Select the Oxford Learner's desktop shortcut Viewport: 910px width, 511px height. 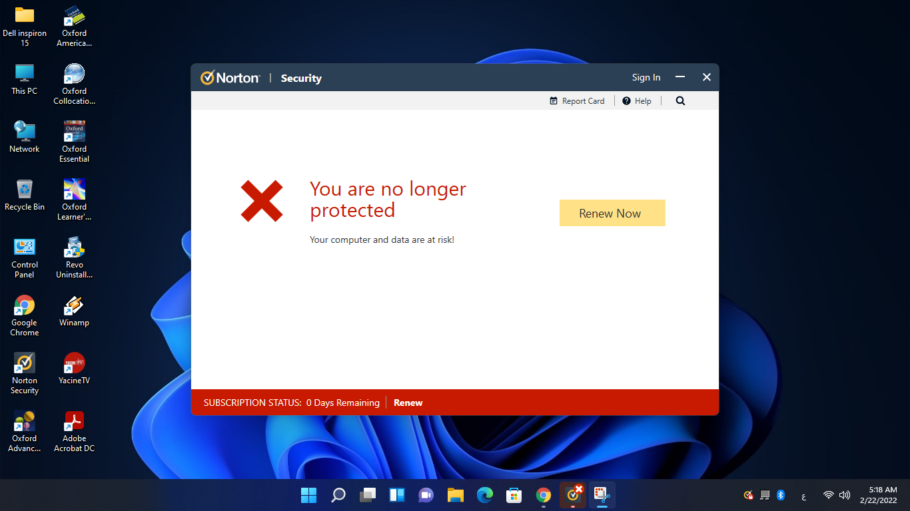(x=75, y=200)
